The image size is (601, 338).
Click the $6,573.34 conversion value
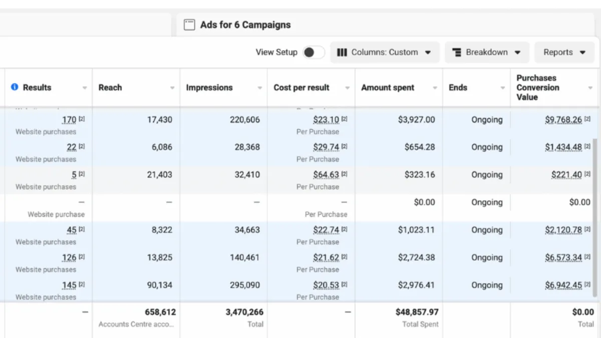(x=563, y=257)
